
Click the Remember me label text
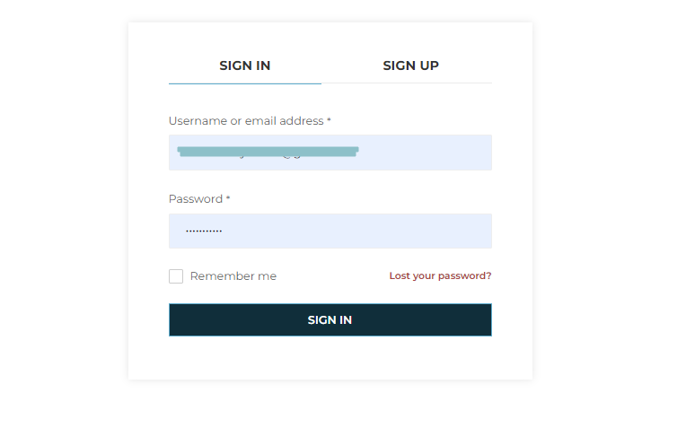(x=233, y=276)
